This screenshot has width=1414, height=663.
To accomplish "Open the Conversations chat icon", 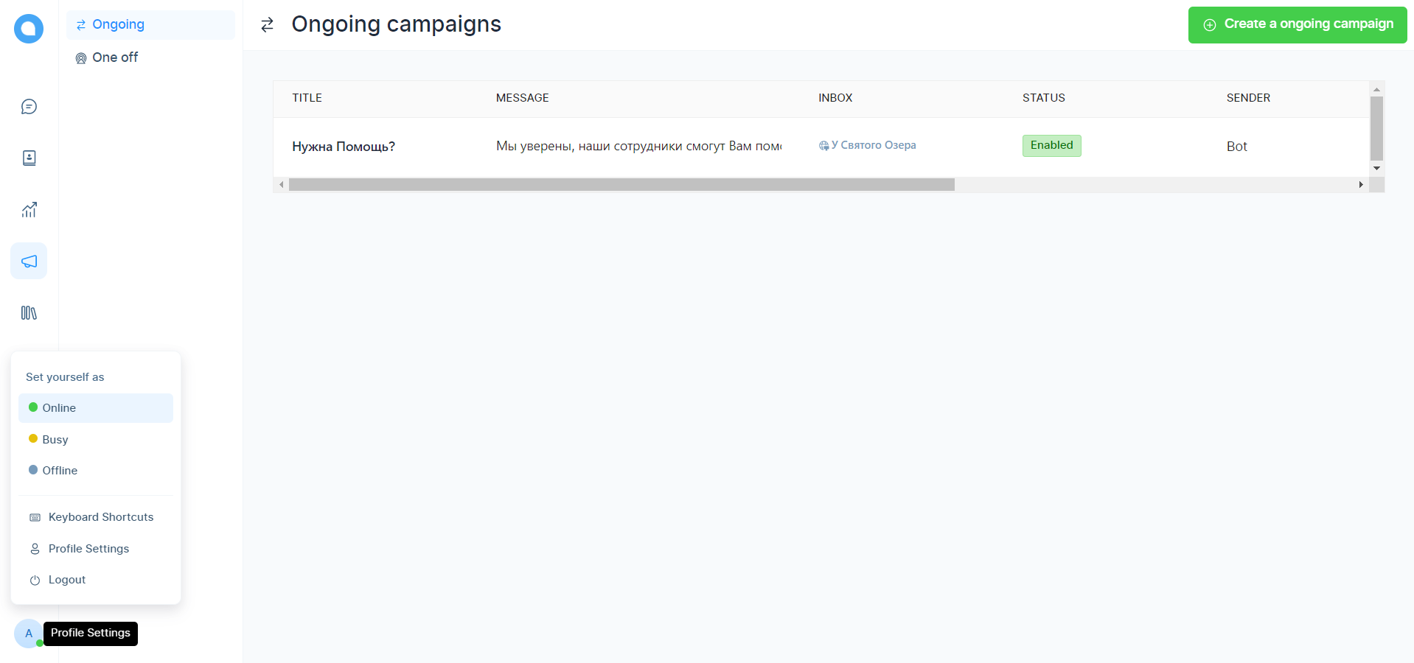I will point(28,106).
